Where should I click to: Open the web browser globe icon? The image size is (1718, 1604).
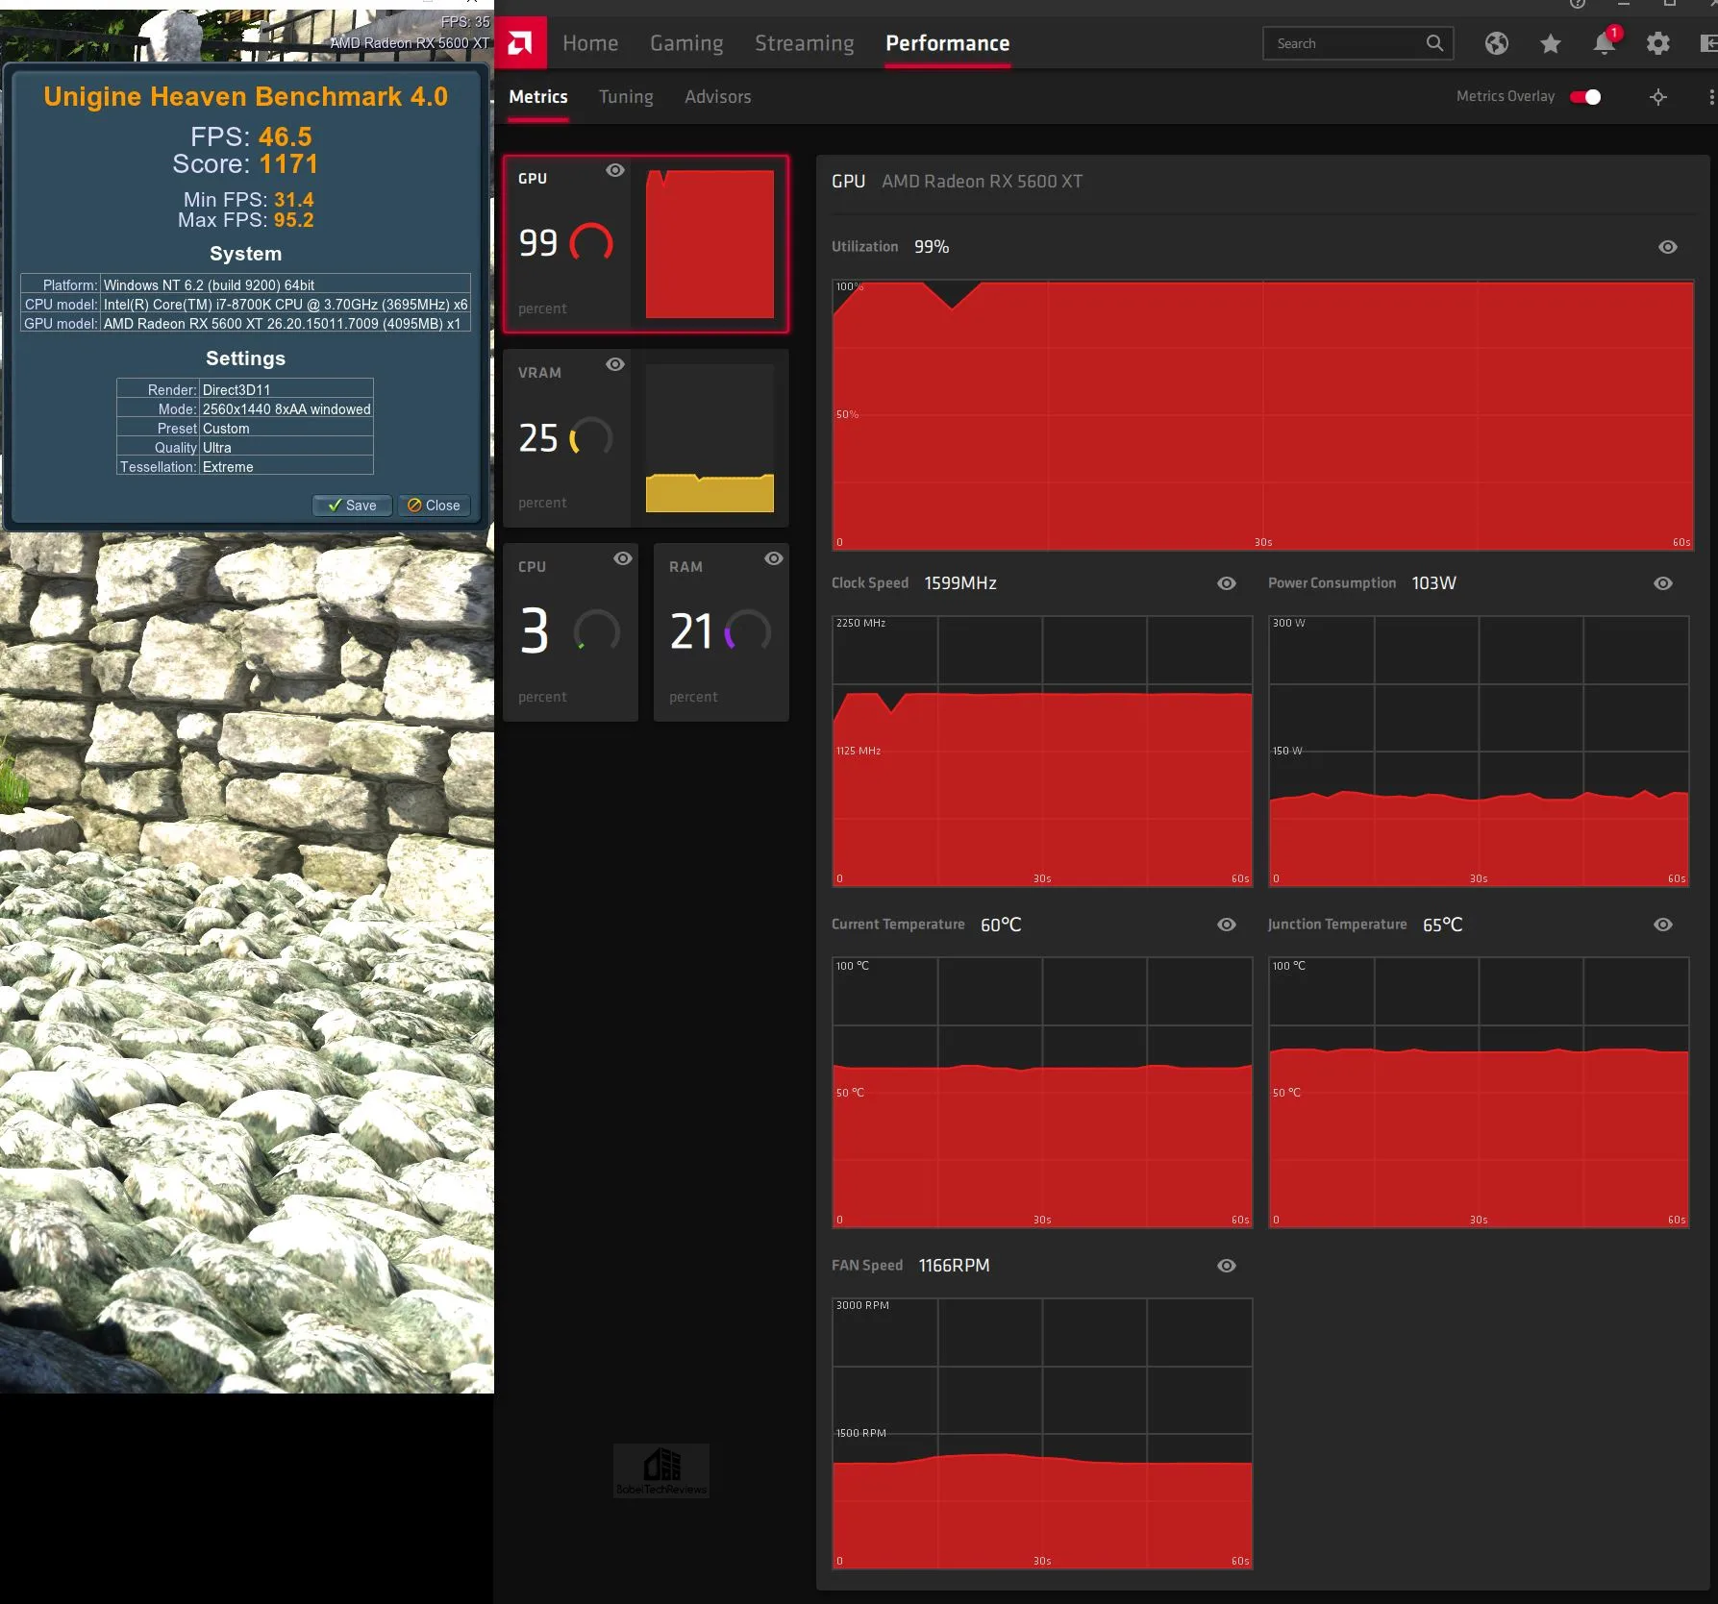coord(1496,43)
